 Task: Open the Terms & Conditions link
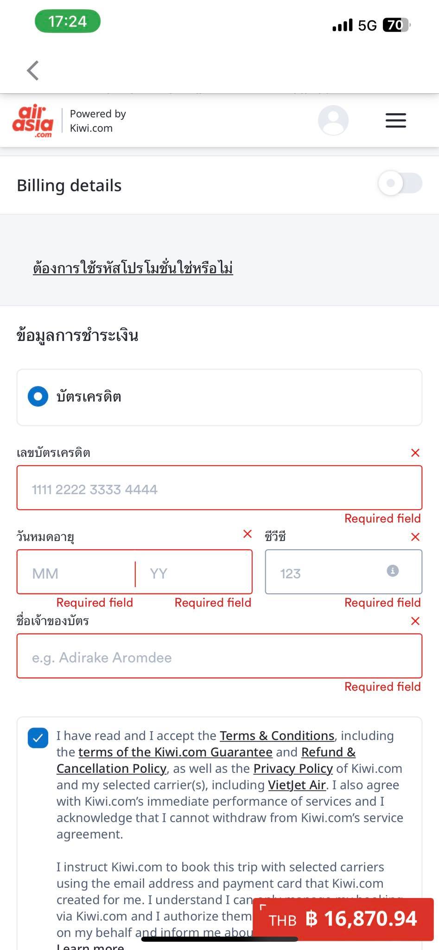click(x=277, y=736)
